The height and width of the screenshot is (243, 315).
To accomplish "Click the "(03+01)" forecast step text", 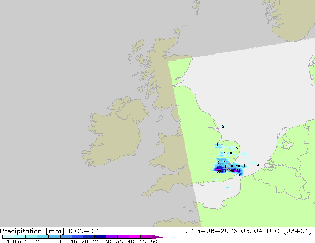I will click(297, 231).
